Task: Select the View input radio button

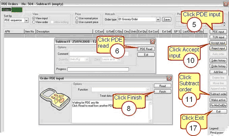Action: pyautogui.click(x=34, y=18)
